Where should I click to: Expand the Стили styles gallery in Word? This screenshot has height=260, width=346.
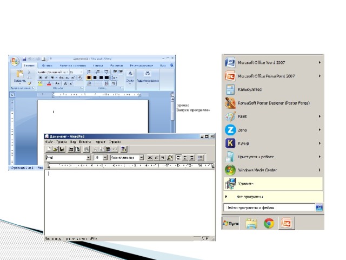(130, 78)
